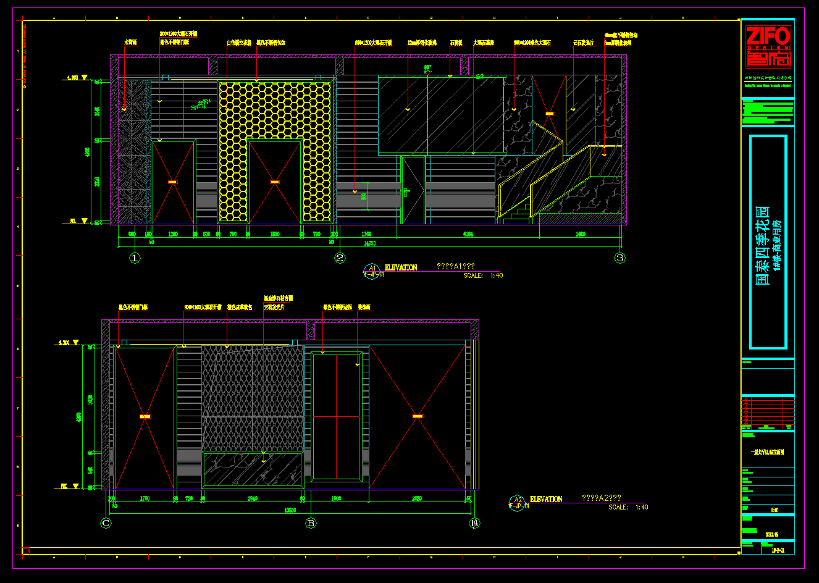Select the SCALE 1:40 text under A2 title

click(628, 507)
